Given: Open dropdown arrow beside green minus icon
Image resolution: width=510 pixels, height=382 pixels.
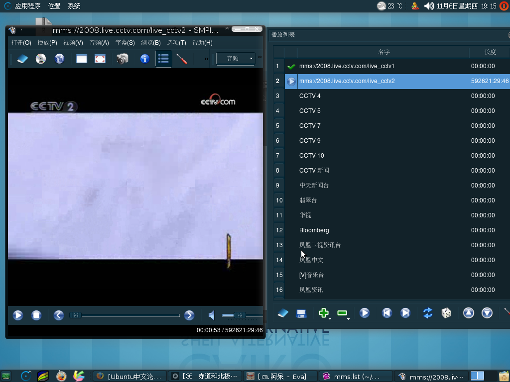Looking at the screenshot, I should coord(348,319).
